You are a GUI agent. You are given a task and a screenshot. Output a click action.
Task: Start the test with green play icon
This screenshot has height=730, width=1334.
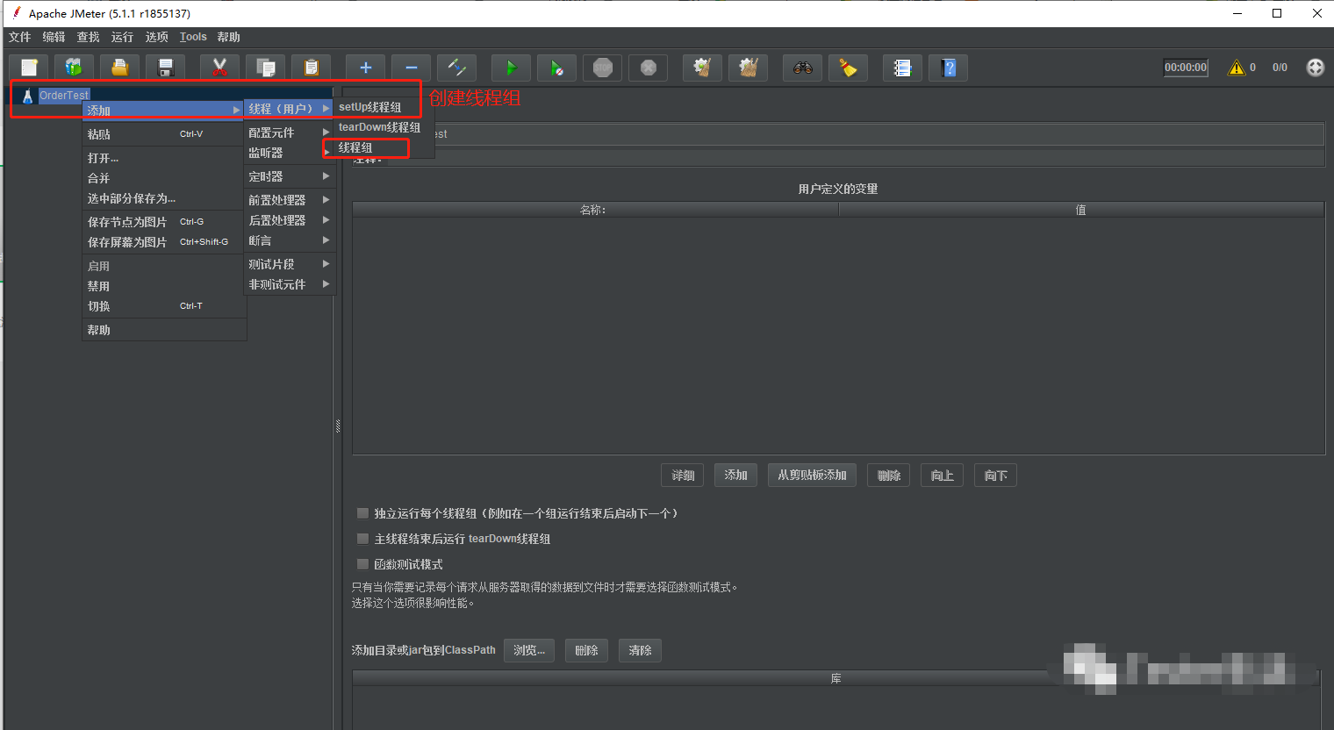[x=512, y=68]
